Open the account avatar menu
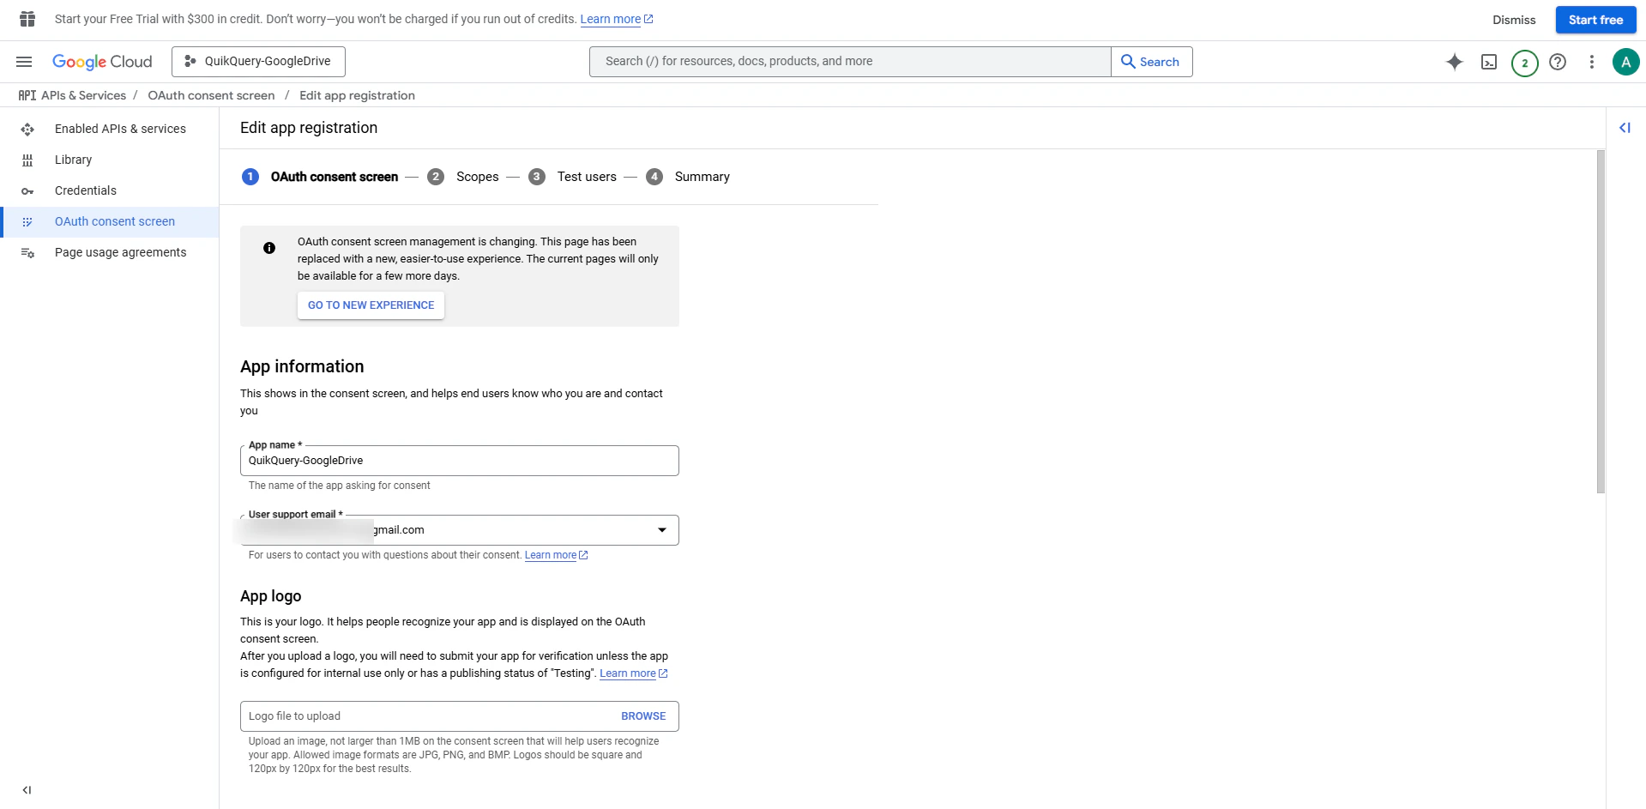The image size is (1646, 809). [1626, 62]
